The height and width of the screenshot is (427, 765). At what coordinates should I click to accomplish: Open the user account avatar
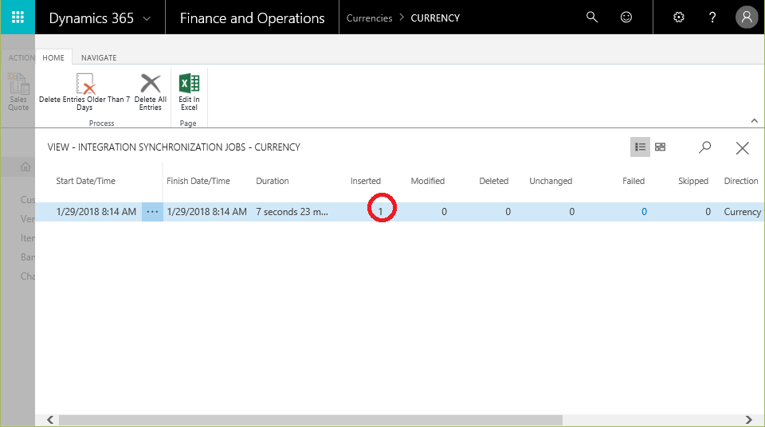[747, 18]
